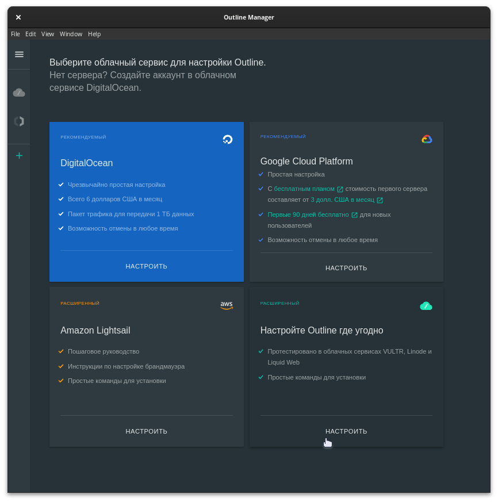The image size is (498, 502).
Task: Click Пакет трафика для передачи 1 ТБ данных
Action: tap(131, 214)
